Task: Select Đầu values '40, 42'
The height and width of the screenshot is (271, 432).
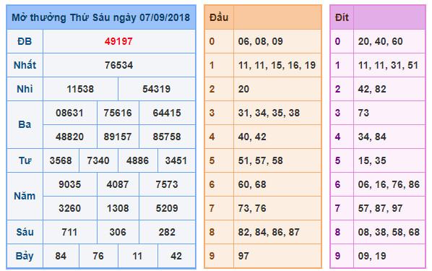Action: coord(252,137)
